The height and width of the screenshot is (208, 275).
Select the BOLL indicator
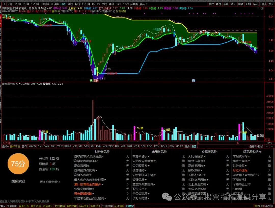coord(164,146)
